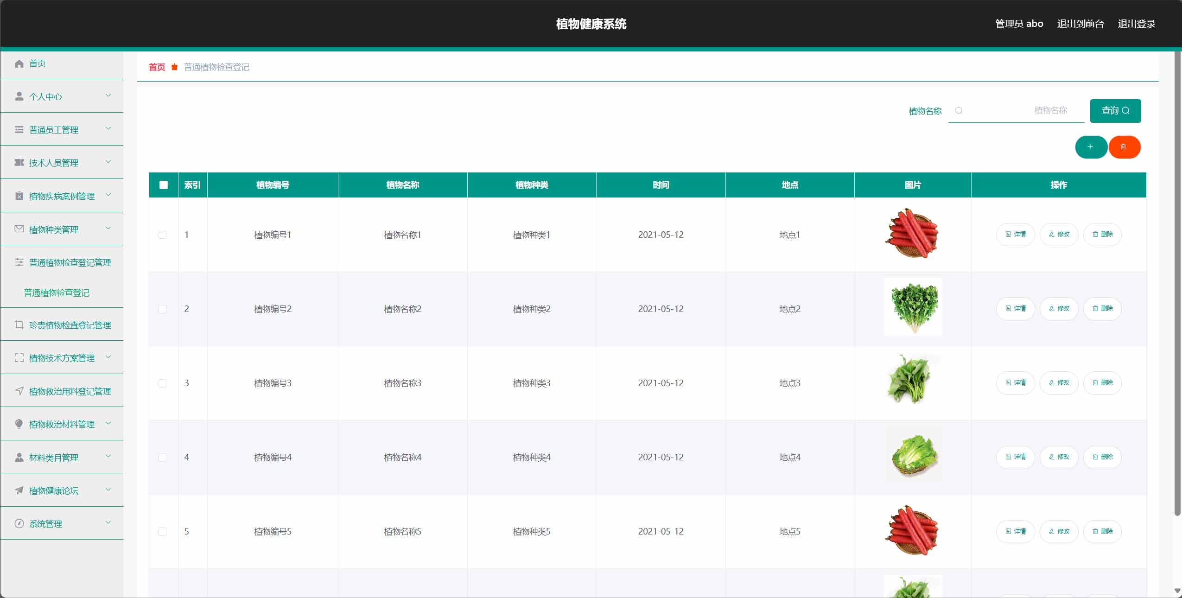
Task: Expand the 系统管理 chevron
Action: click(x=108, y=522)
